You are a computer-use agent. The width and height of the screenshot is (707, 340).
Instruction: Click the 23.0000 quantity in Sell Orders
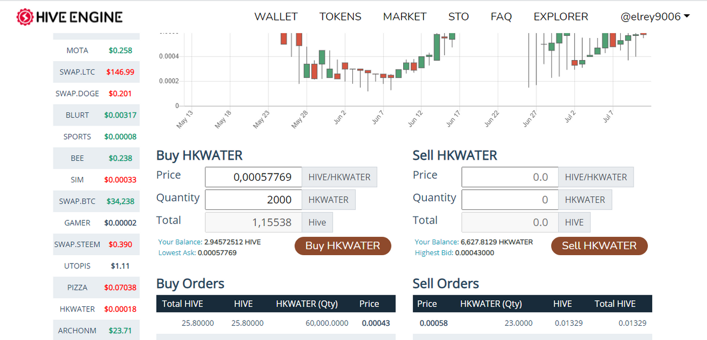tap(519, 323)
